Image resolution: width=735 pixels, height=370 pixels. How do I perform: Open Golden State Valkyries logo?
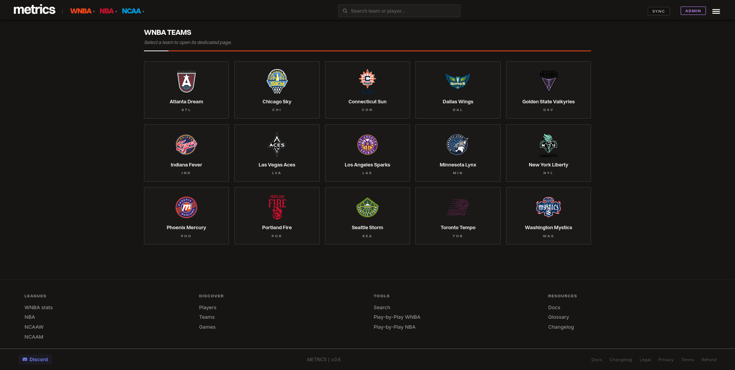coord(549,81)
